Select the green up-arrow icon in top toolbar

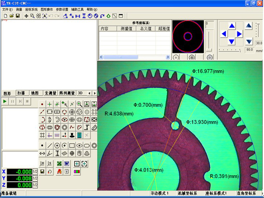(108, 16)
